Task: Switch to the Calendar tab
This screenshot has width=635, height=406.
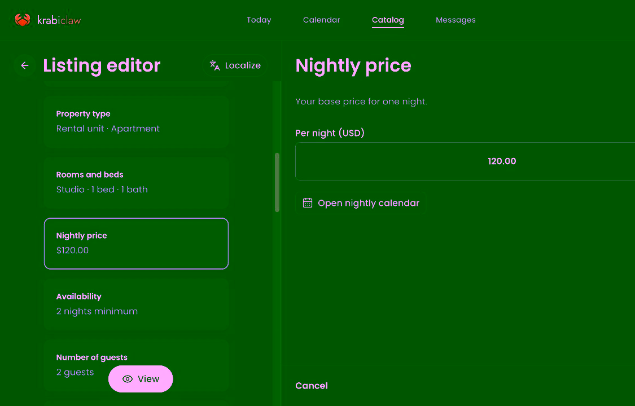Action: click(322, 20)
